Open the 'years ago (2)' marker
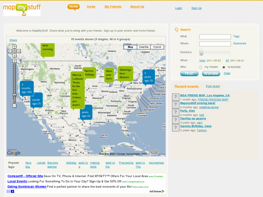Image resolution: width=263 pixels, height=197 pixels. coord(86,112)
